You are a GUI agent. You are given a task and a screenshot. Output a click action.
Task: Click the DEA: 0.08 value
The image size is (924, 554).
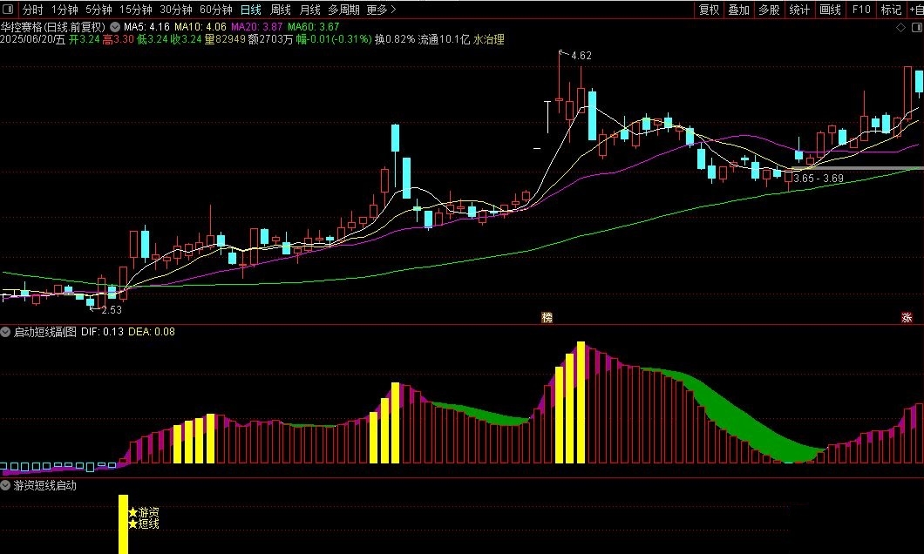[x=152, y=332]
